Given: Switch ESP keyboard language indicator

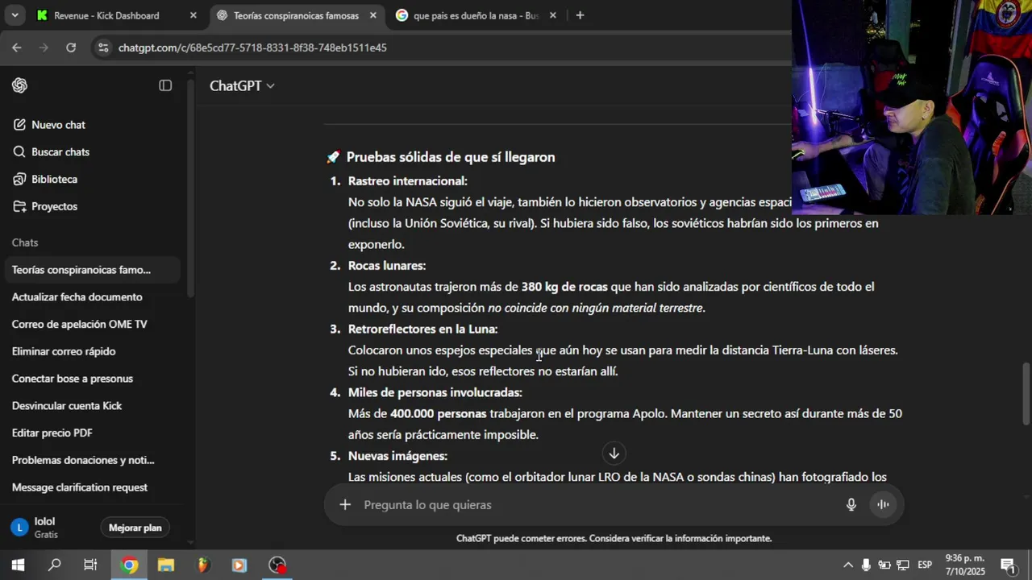Looking at the screenshot, I should point(925,565).
